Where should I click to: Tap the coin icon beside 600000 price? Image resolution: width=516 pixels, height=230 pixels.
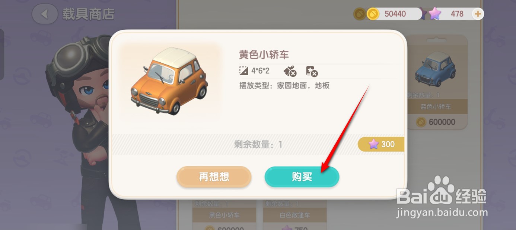pyautogui.click(x=421, y=122)
